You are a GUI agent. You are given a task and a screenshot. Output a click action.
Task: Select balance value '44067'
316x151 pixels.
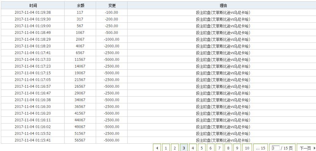(x=80, y=120)
